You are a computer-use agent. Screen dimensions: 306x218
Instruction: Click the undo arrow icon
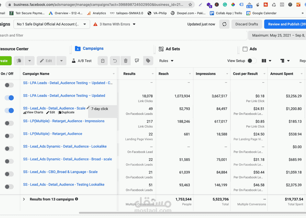coord(115,61)
